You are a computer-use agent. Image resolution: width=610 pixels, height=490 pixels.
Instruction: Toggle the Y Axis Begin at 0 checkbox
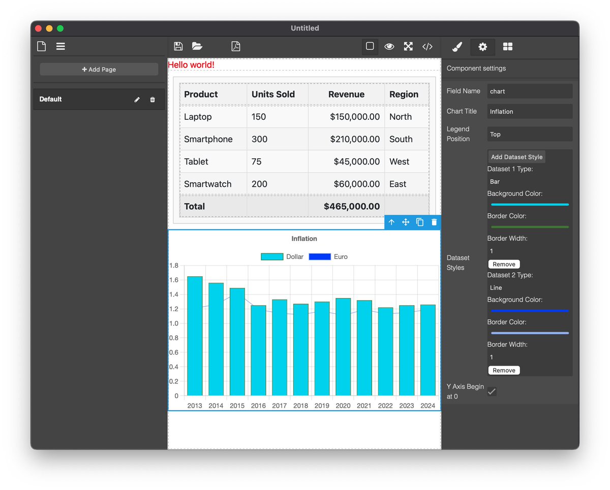click(x=492, y=391)
